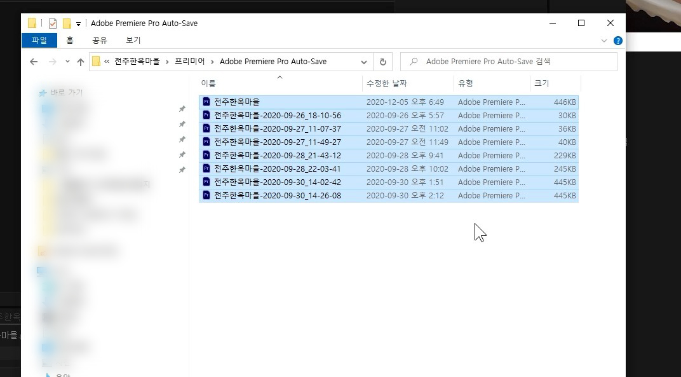Expand the ribbon with chevron
This screenshot has height=377, width=681.
603,41
